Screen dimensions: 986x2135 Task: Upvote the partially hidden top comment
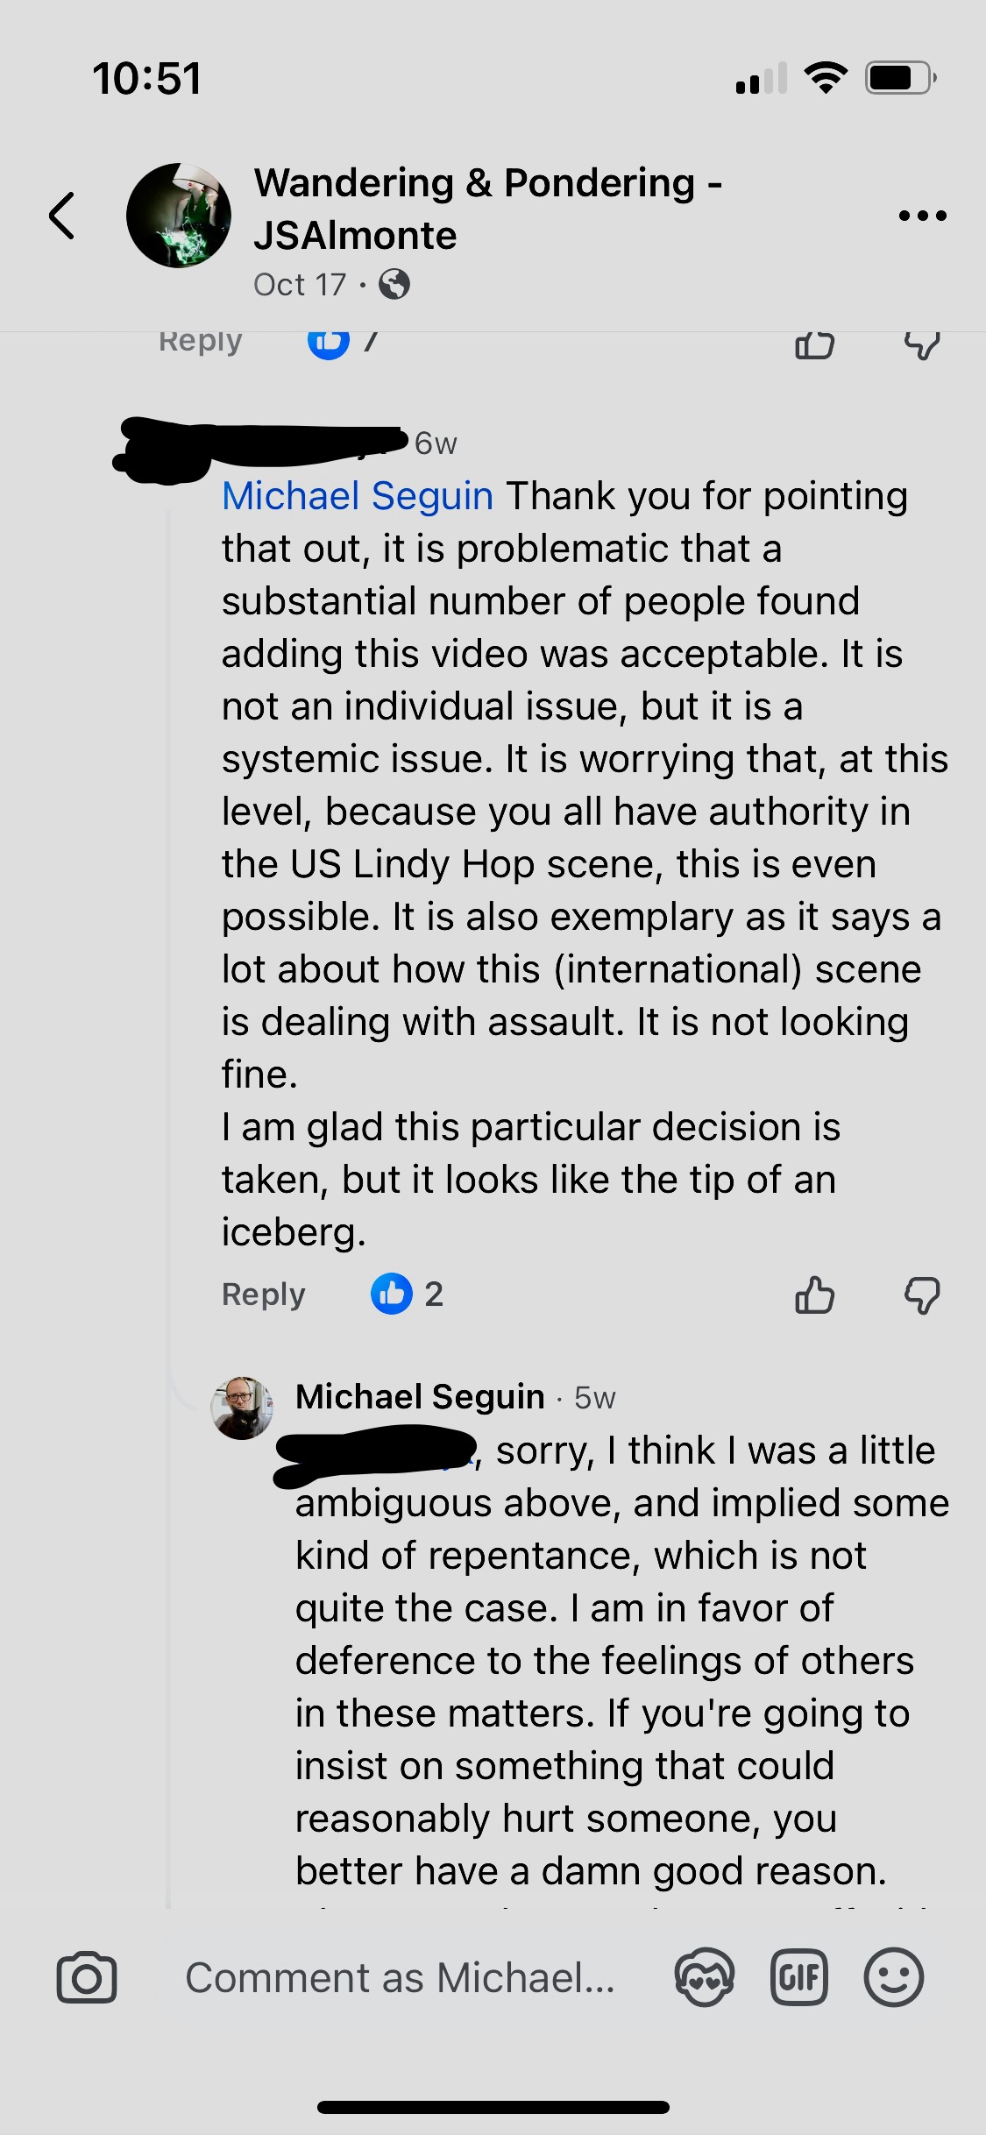tap(814, 345)
